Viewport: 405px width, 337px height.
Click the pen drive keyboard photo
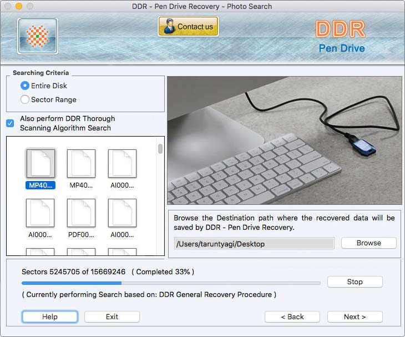pos(285,140)
